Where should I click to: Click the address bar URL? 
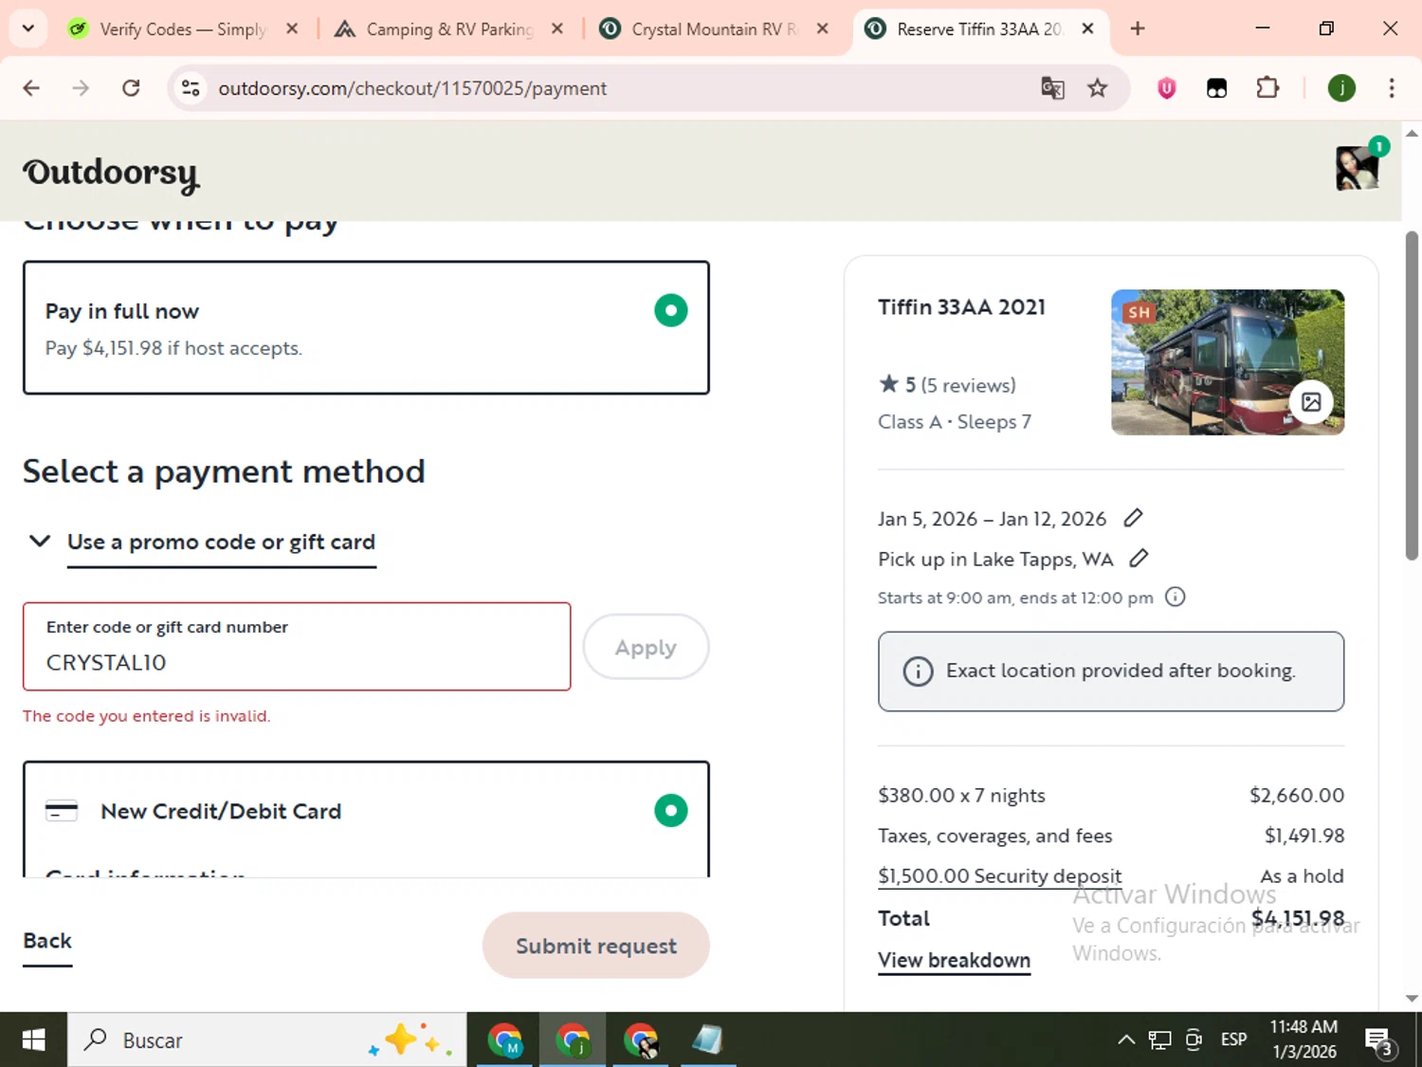412,88
